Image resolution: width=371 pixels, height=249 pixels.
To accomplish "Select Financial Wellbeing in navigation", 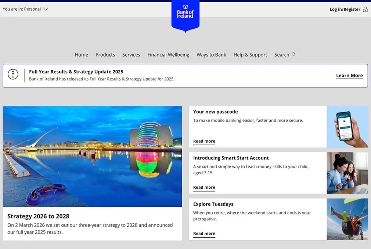I will tap(168, 55).
